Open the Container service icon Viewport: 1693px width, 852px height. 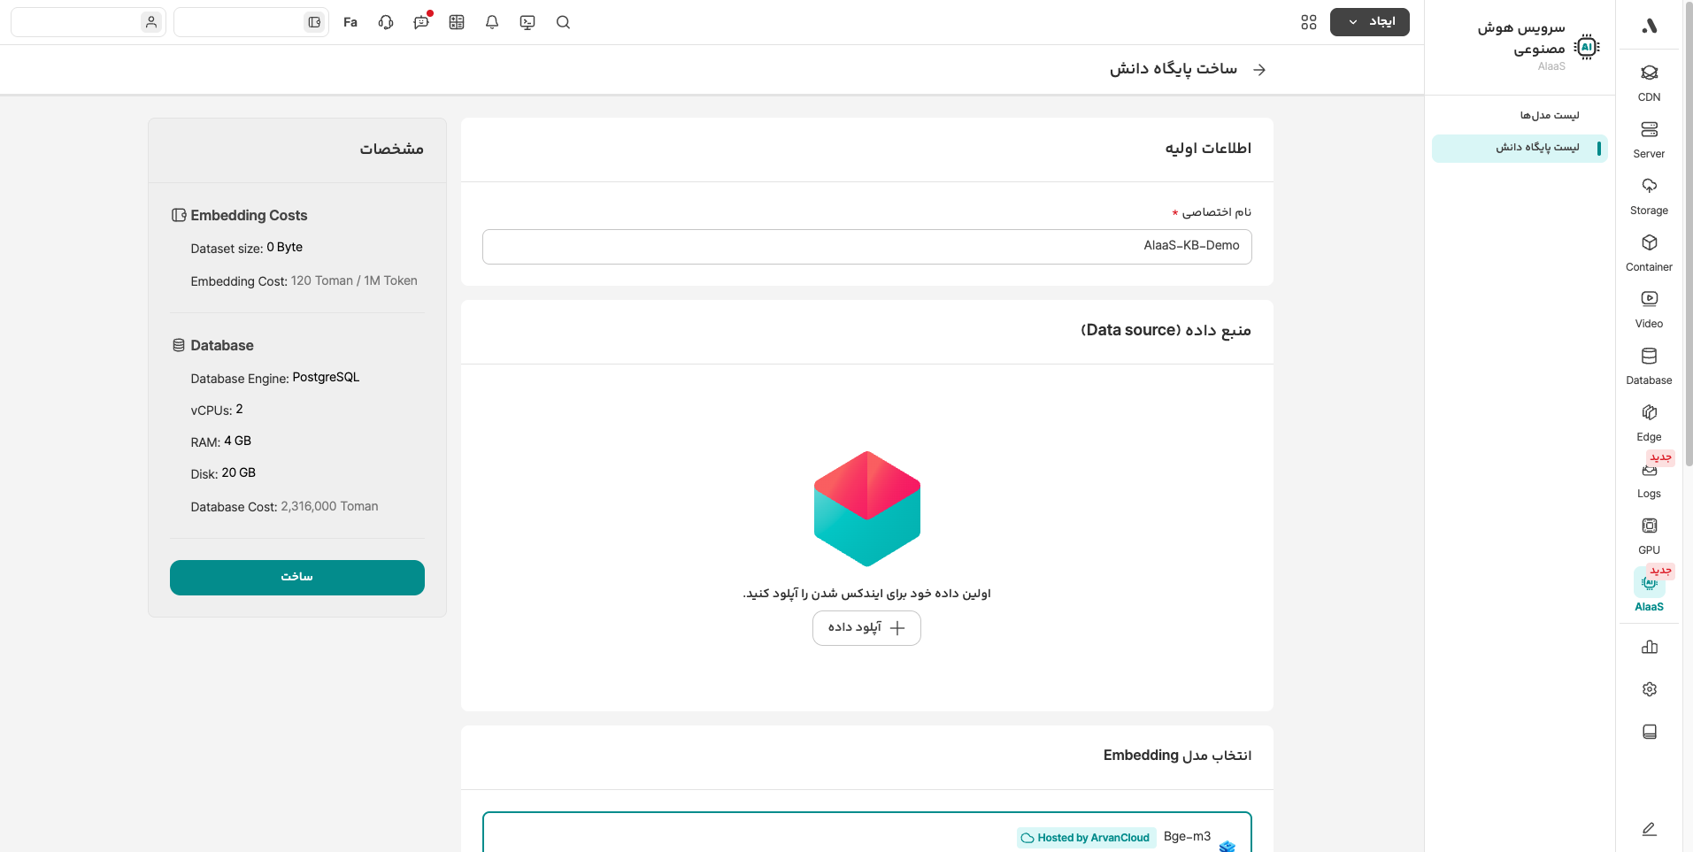coord(1649,252)
